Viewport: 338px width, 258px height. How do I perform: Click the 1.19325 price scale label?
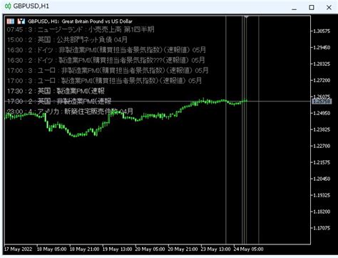(322, 195)
